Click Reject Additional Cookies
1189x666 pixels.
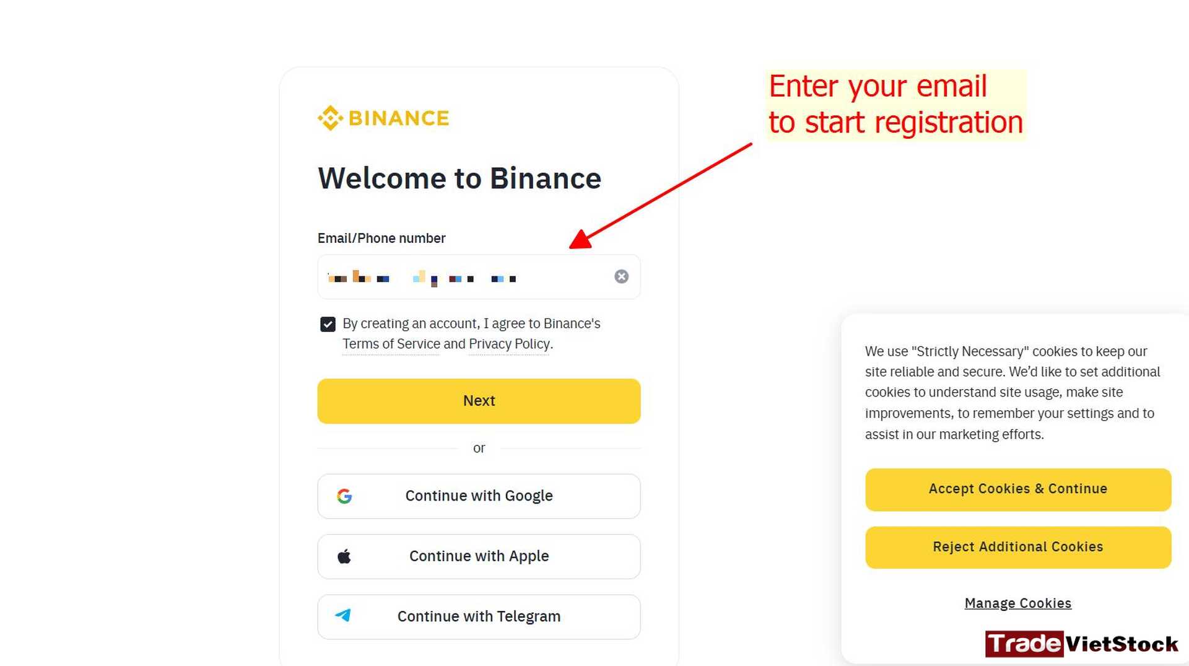[x=1017, y=546]
